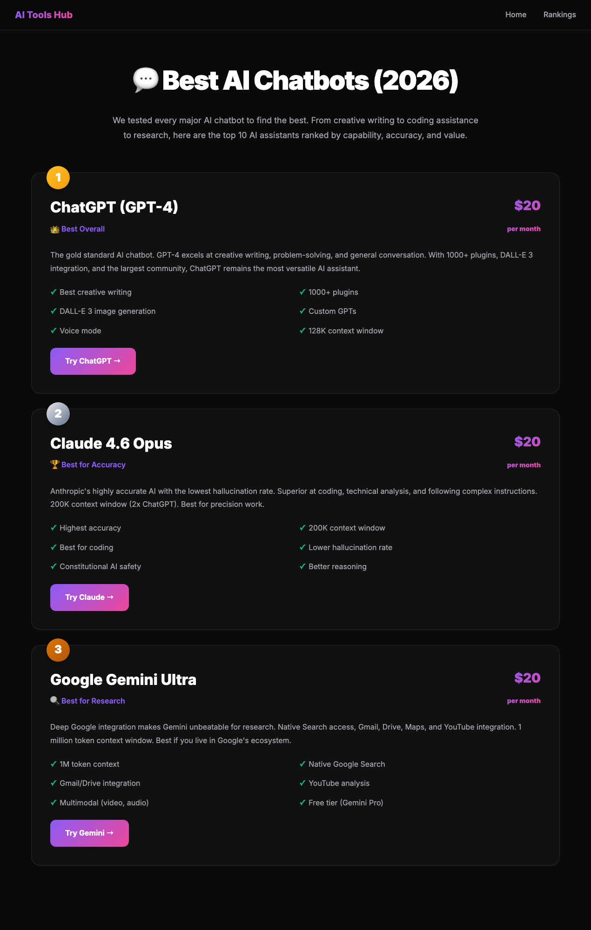Click the speech bubble emoji in the page title
Image resolution: width=591 pixels, height=930 pixels.
145,80
